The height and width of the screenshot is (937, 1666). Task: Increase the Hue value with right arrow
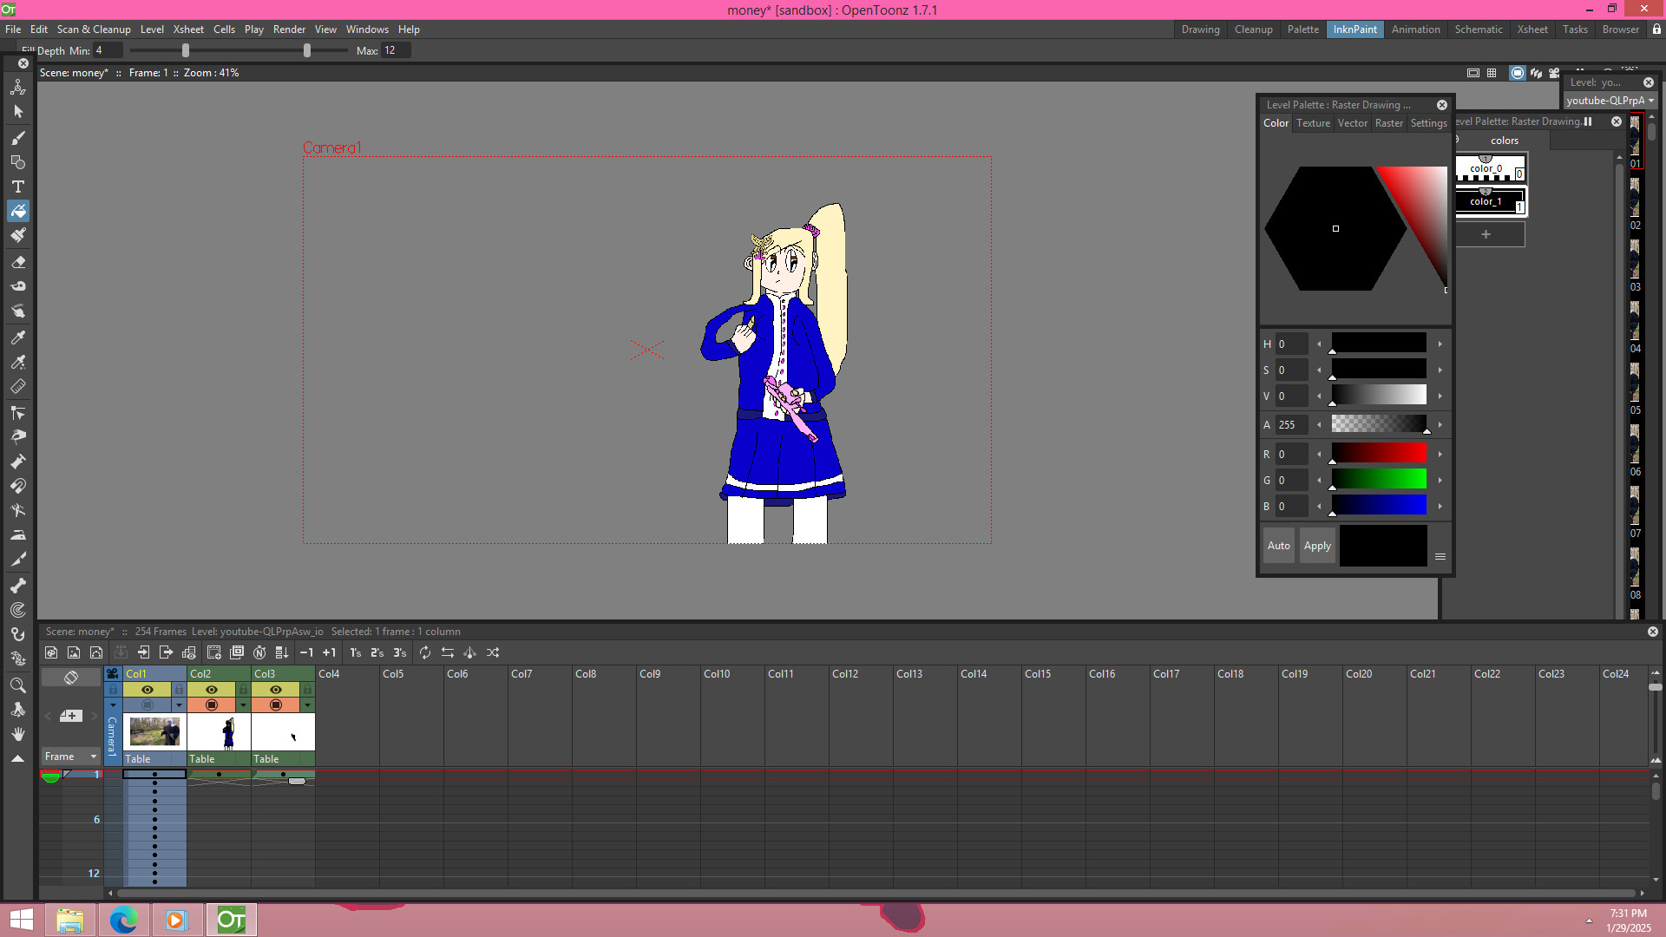pyautogui.click(x=1440, y=344)
